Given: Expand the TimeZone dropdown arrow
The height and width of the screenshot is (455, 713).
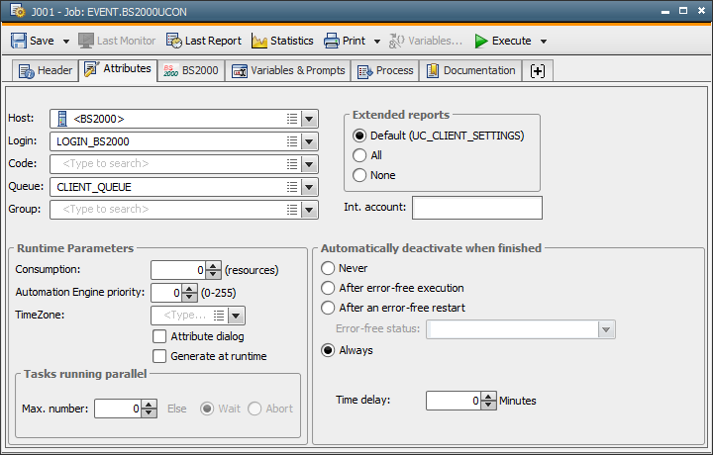Looking at the screenshot, I should [x=236, y=316].
